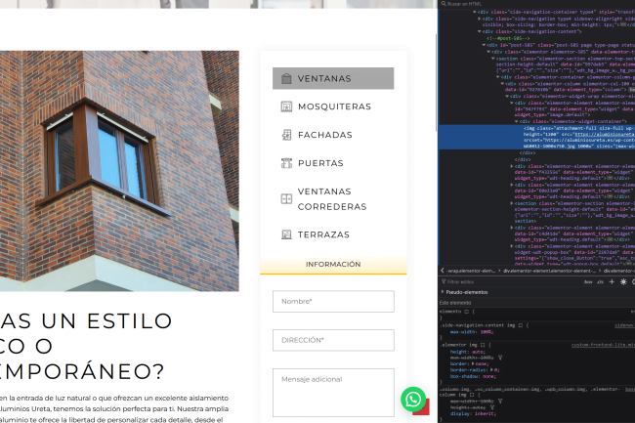635x423 pixels.
Task: Select Fachadas from the side menu
Action: point(325,135)
